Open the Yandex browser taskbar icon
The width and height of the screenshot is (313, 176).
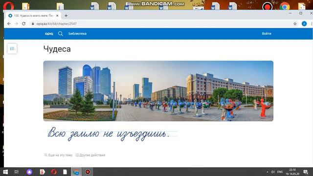[x=42, y=172]
